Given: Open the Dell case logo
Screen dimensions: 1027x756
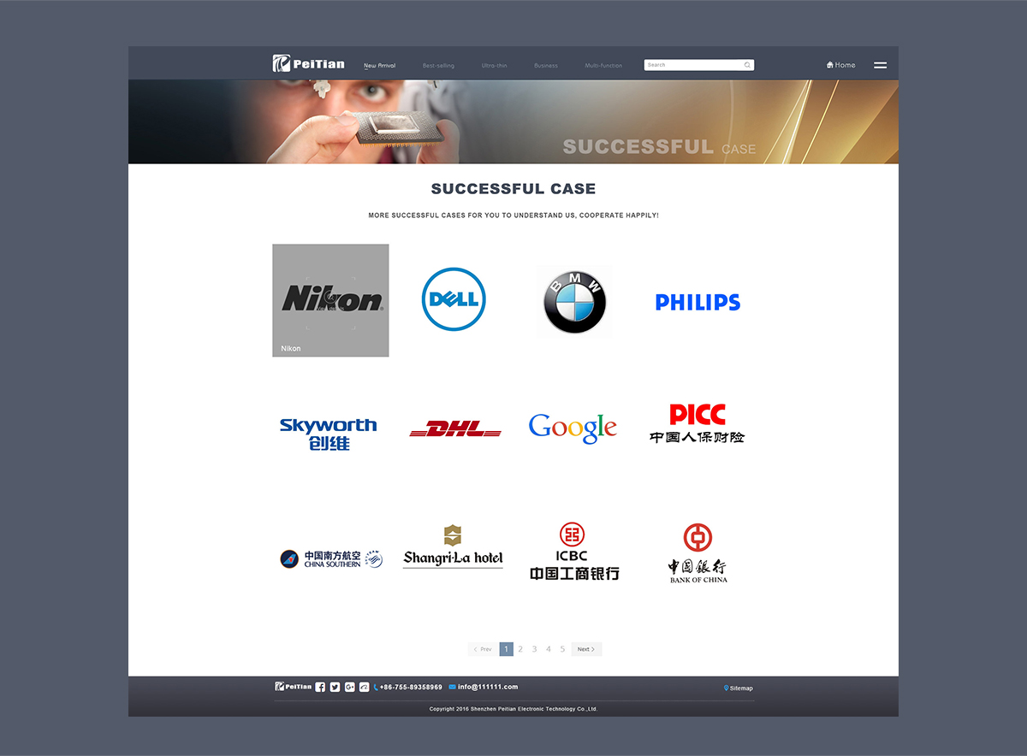Looking at the screenshot, I should [454, 299].
